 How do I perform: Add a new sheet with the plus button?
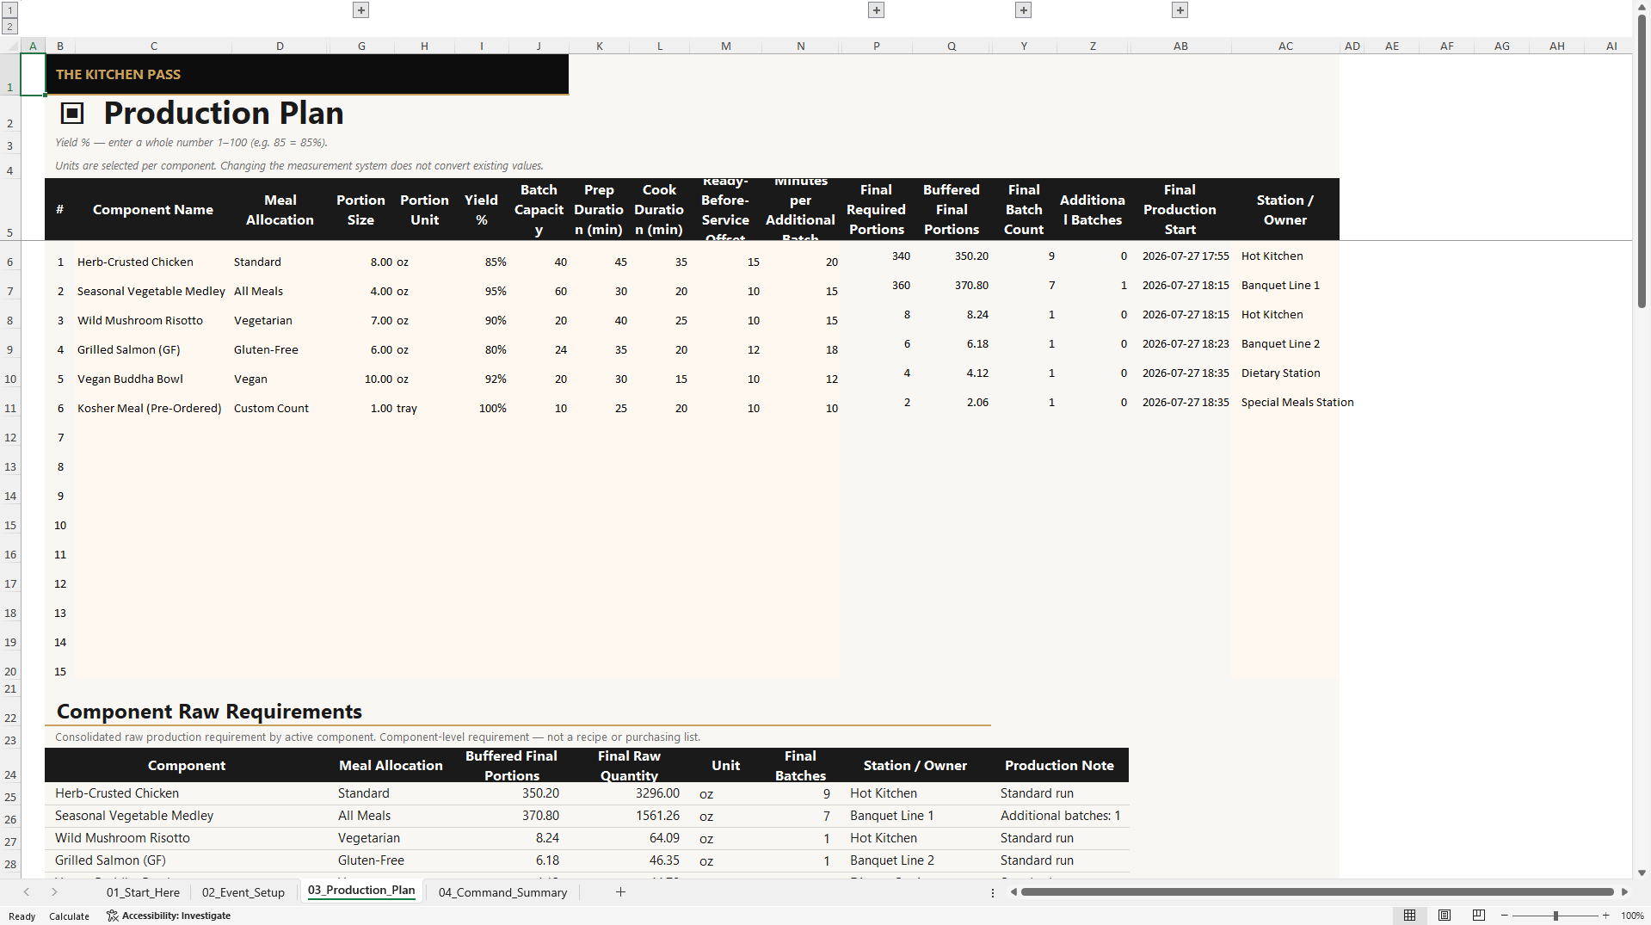coord(620,892)
